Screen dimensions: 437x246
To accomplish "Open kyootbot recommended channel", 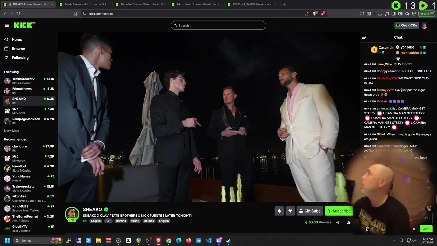I will pyautogui.click(x=29, y=168).
